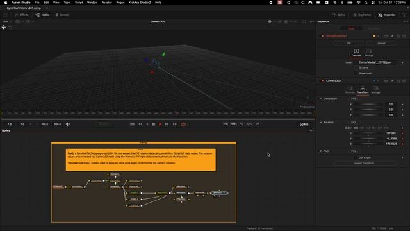410x231 pixels.
Task: Click the Rotation Z slider
Action: 368,144
